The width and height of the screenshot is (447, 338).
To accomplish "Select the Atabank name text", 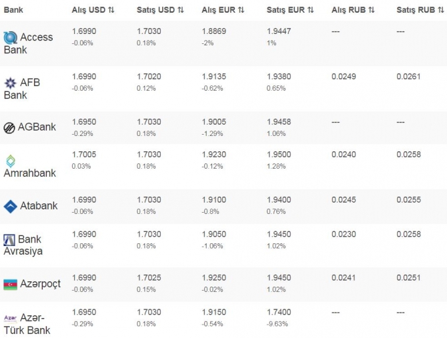I will tap(39, 206).
